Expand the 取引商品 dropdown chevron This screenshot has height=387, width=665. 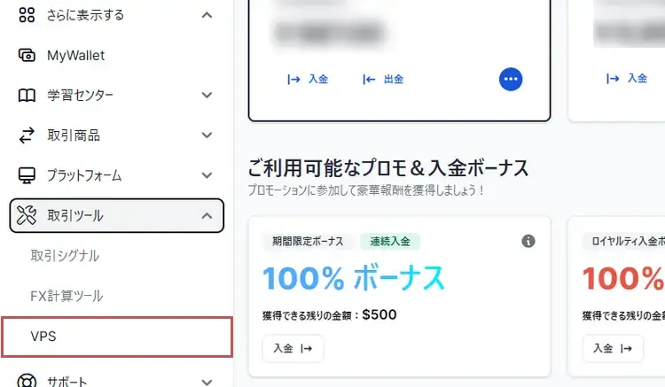tap(207, 135)
